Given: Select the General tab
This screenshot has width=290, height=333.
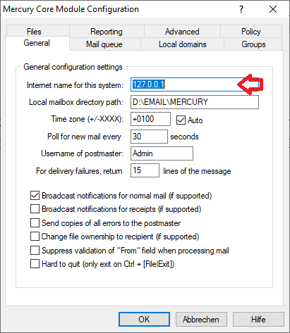Looking at the screenshot, I should point(37,43).
